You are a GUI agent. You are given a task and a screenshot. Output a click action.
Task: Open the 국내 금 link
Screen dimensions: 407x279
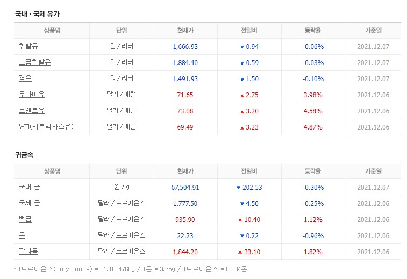[x=30, y=187]
